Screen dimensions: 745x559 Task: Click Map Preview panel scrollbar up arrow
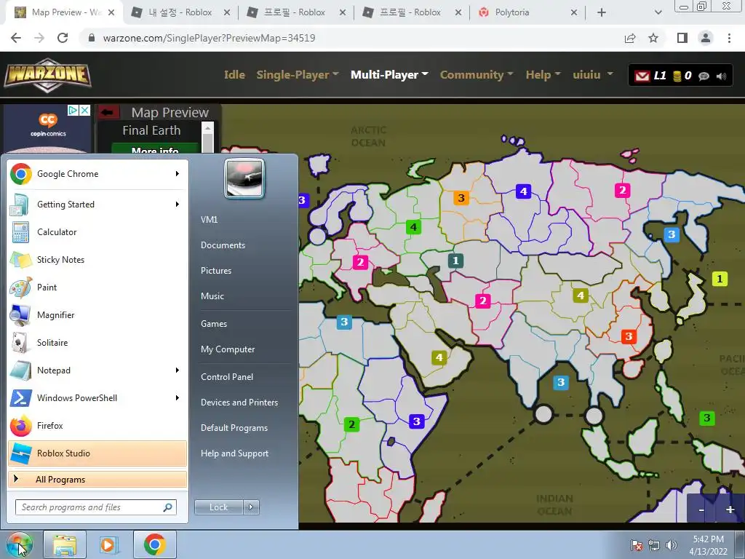tap(207, 127)
